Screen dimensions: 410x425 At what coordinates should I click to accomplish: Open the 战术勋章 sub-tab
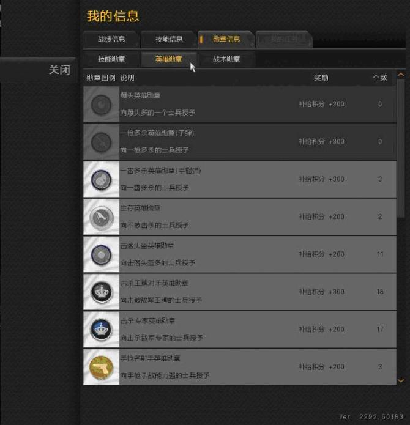coord(226,59)
